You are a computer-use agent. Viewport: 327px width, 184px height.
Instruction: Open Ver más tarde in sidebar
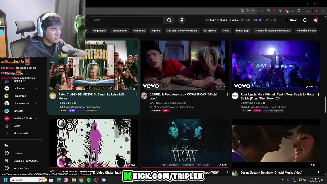21,168
